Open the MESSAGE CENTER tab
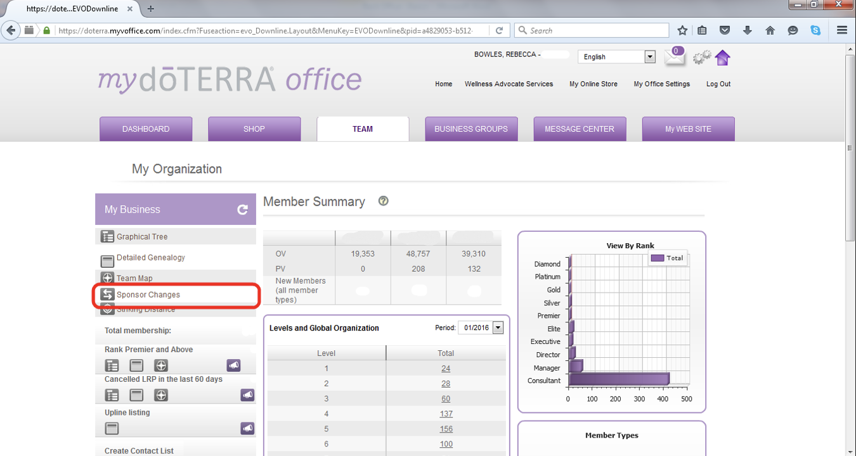Screen dimensions: 856x456 click(x=580, y=129)
